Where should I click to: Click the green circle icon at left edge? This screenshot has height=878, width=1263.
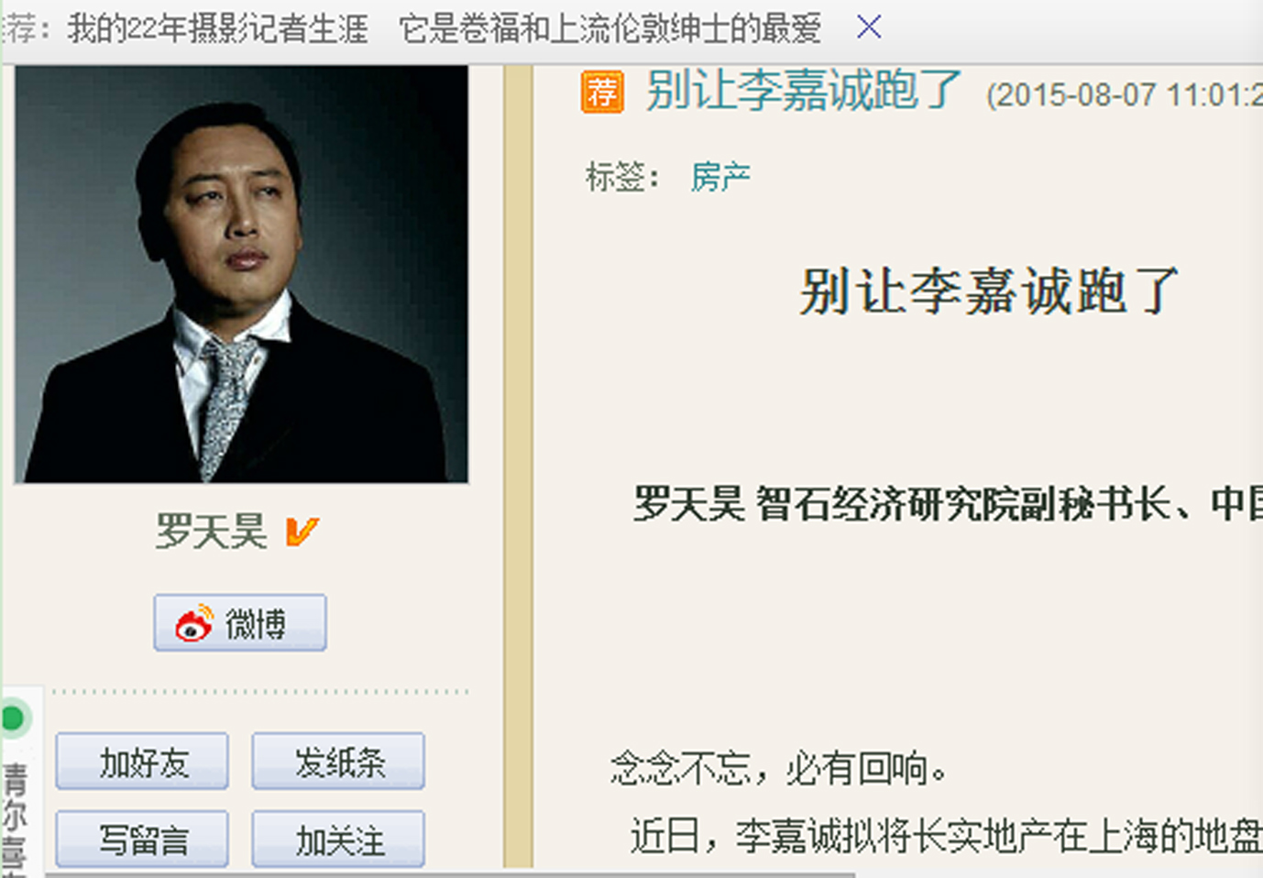point(14,719)
